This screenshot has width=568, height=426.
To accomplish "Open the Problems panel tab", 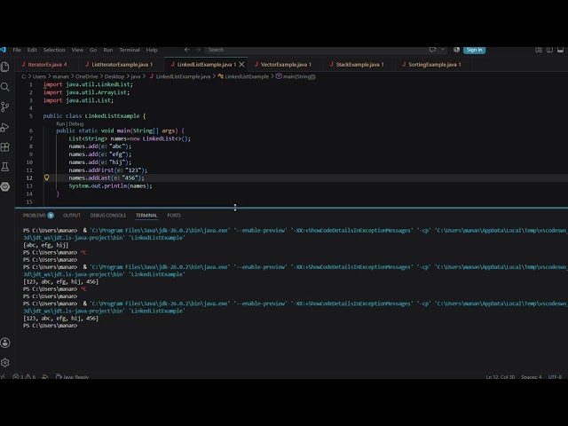I will pyautogui.click(x=38, y=215).
